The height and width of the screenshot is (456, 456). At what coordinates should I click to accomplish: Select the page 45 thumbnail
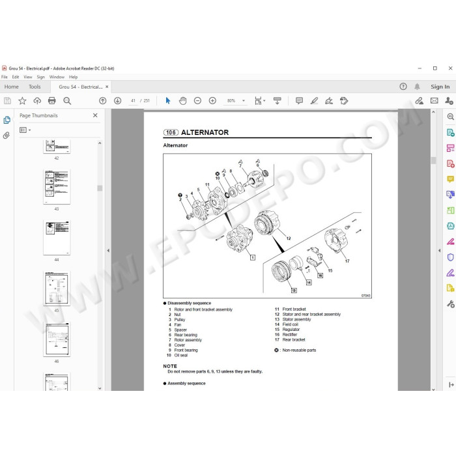pyautogui.click(x=57, y=288)
